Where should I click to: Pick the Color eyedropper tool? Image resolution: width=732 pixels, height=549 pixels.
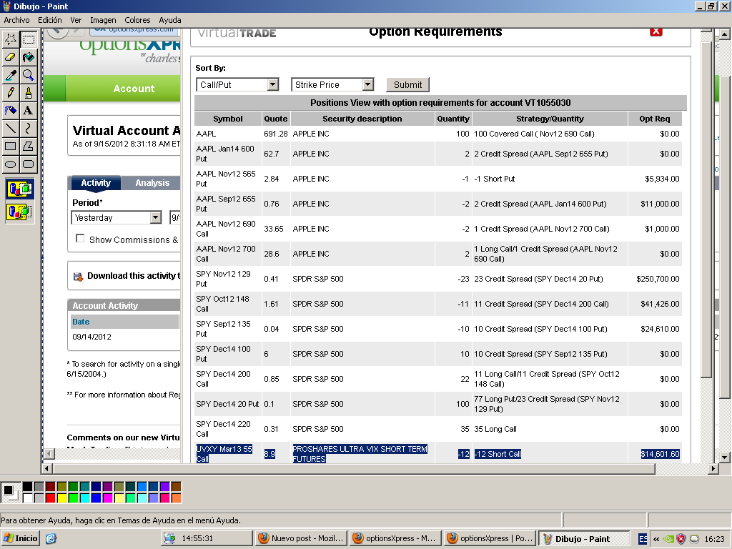pos(11,74)
